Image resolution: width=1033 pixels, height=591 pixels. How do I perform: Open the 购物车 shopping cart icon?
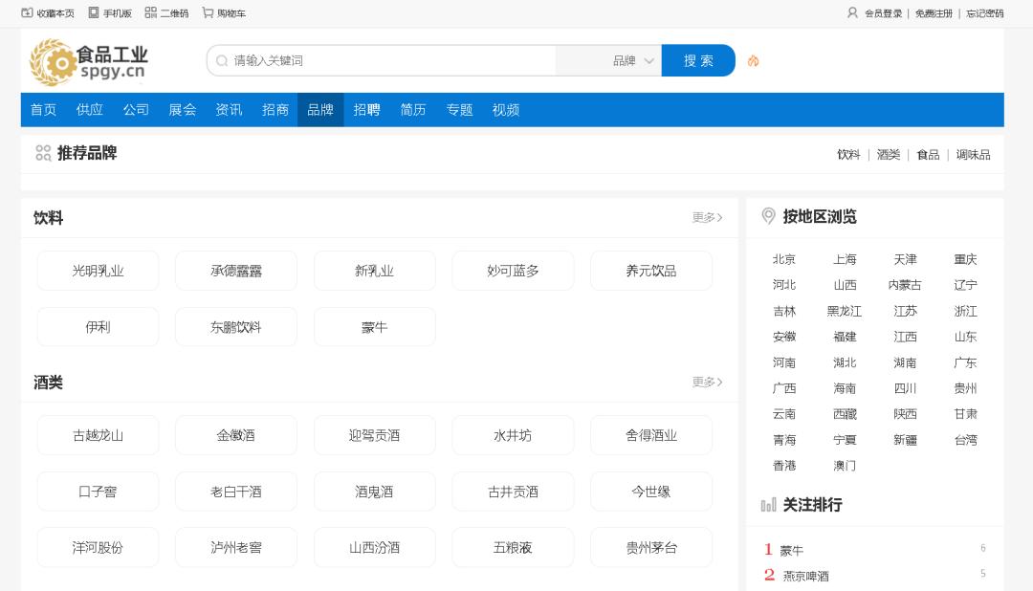(208, 12)
